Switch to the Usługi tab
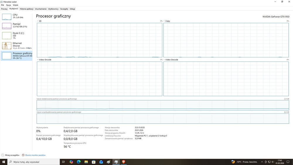The width and height of the screenshot is (293, 165). pos(72,9)
